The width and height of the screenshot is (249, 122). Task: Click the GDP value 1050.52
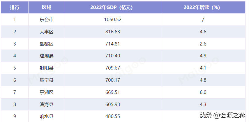(x=113, y=20)
